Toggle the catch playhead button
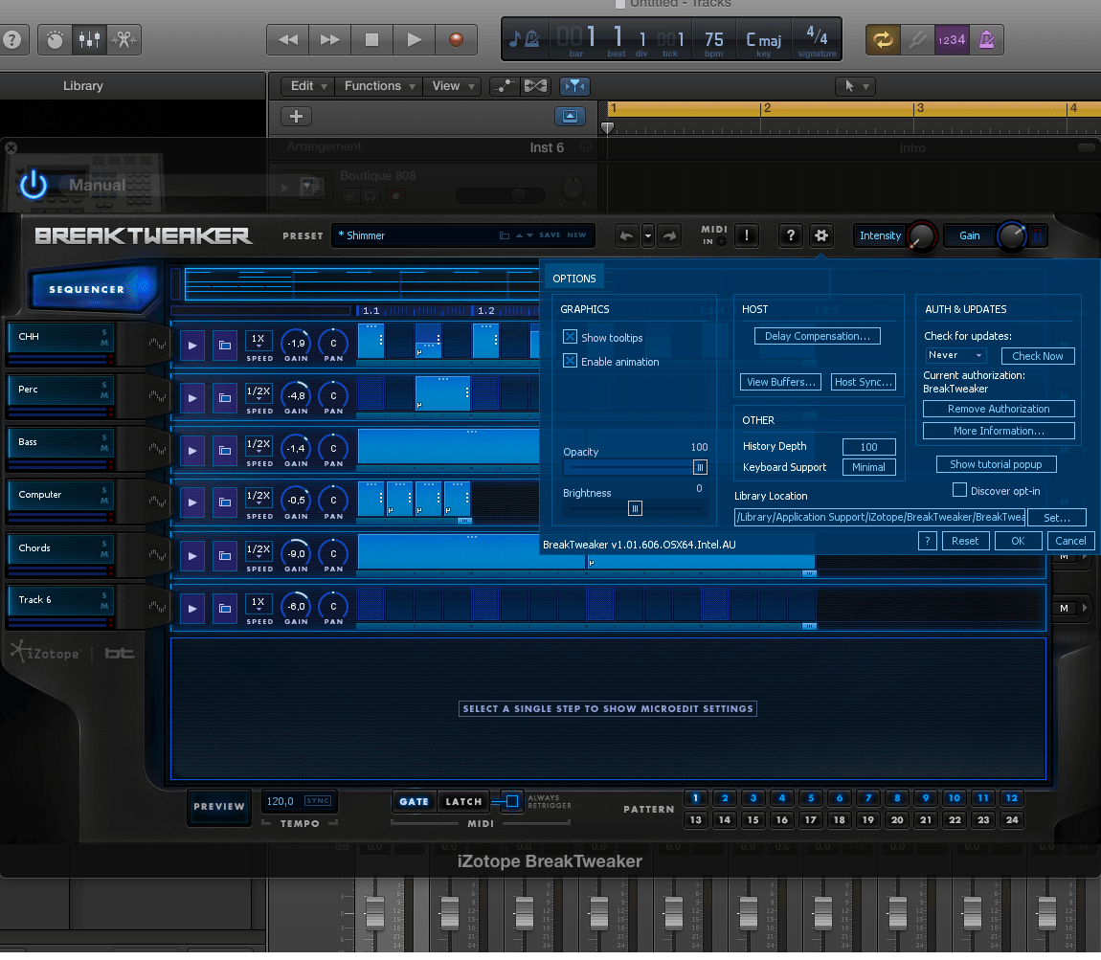The width and height of the screenshot is (1101, 960). click(x=574, y=85)
